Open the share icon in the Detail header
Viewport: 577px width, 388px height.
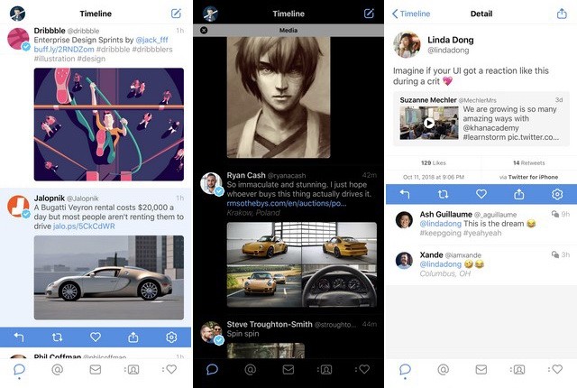tap(562, 14)
